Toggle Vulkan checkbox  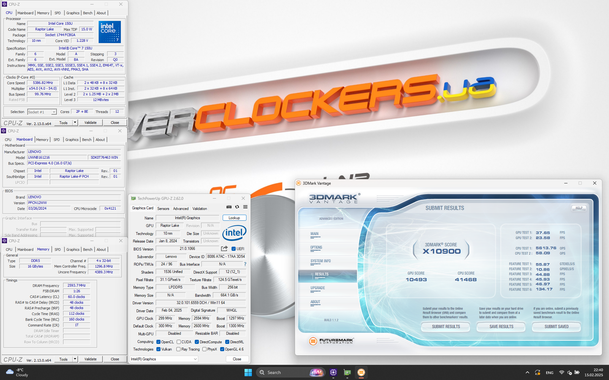[x=158, y=349]
